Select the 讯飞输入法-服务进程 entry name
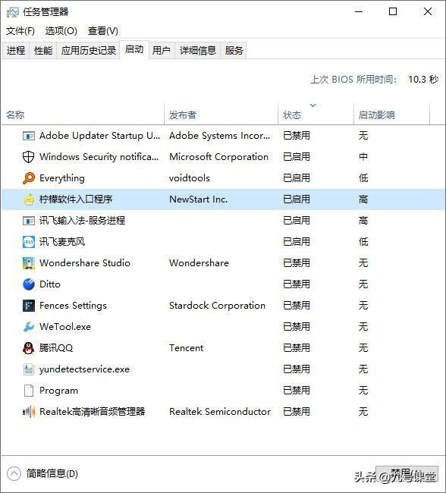The image size is (446, 493). (82, 221)
